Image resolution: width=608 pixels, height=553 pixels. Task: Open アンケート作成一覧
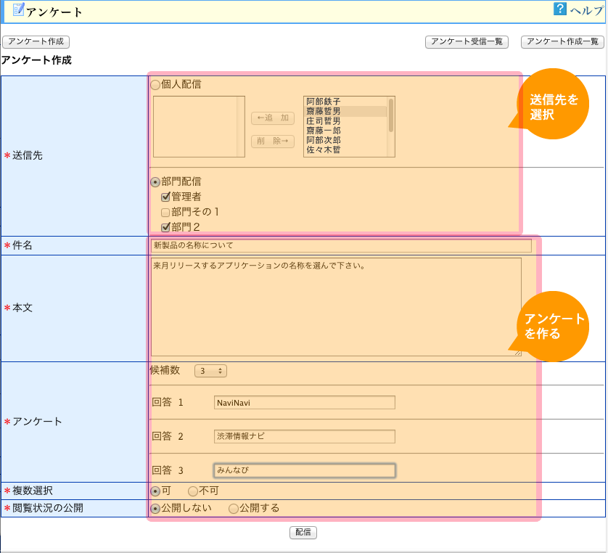(562, 41)
